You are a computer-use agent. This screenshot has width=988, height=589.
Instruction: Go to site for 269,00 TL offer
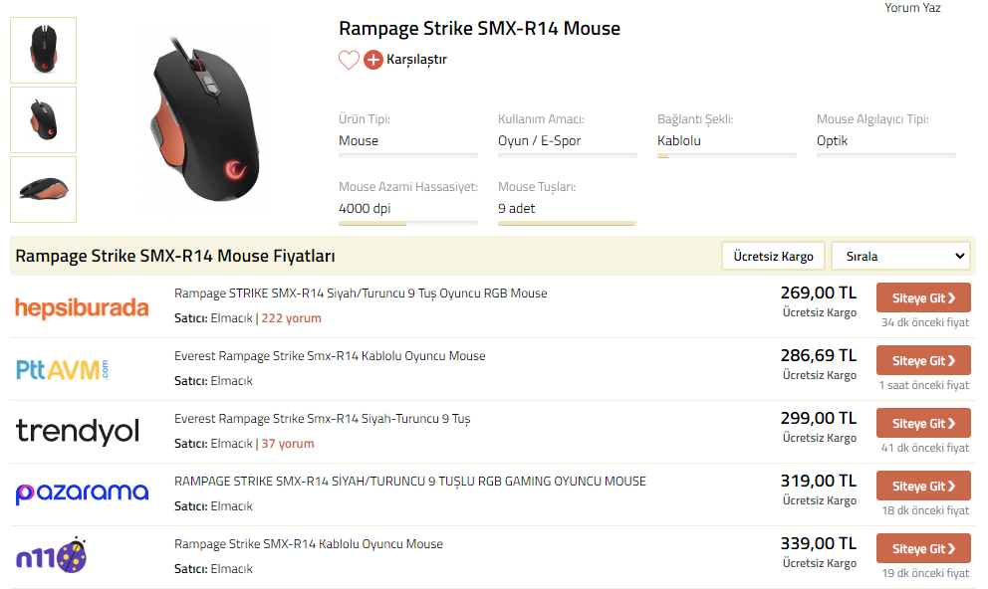922,297
